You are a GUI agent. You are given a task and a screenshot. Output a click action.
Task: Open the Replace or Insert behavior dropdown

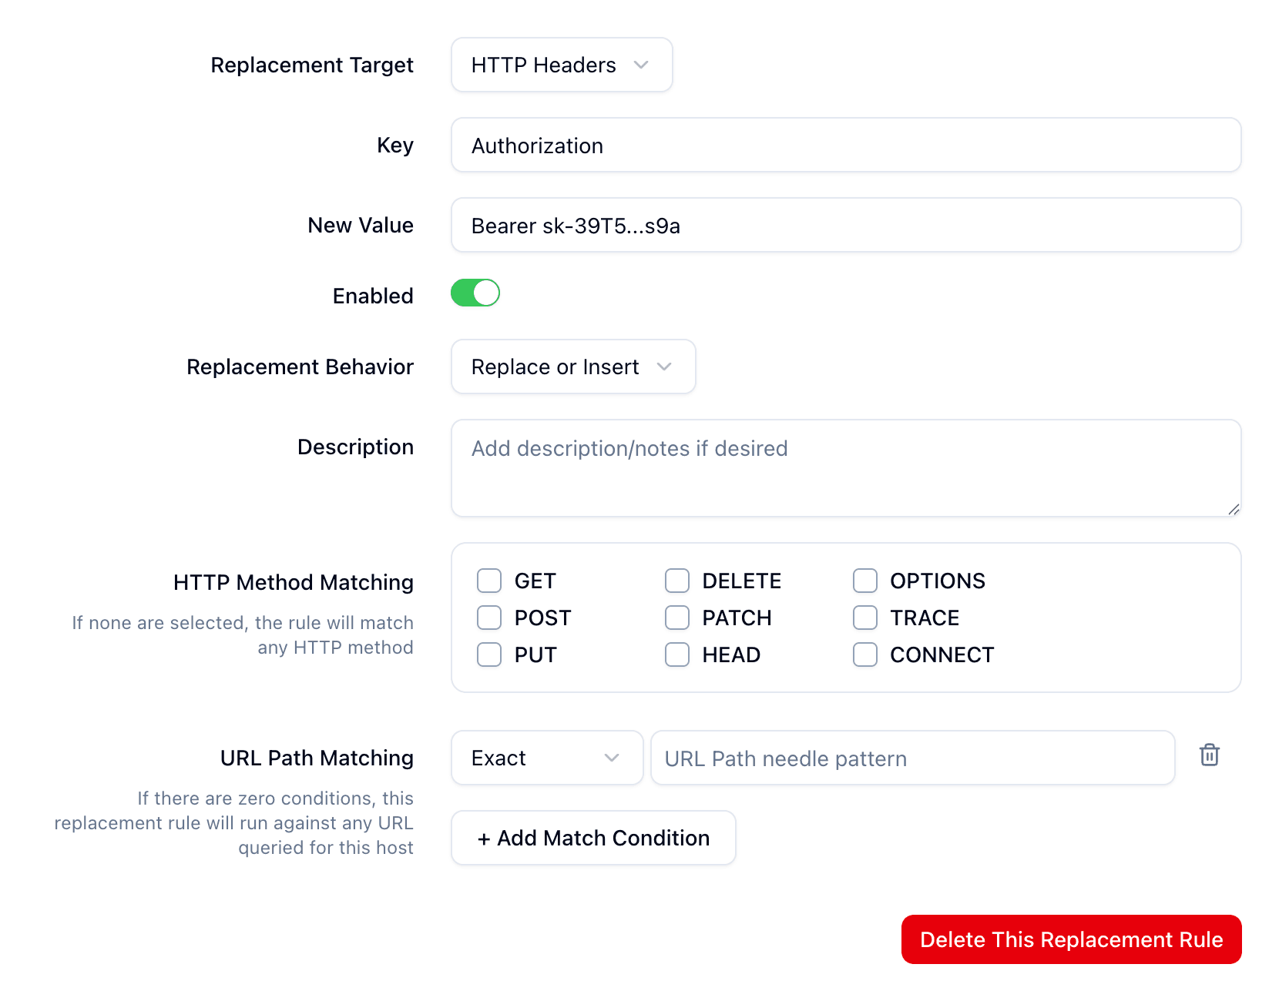point(573,367)
